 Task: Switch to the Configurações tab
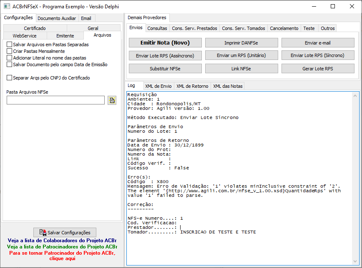18,17
